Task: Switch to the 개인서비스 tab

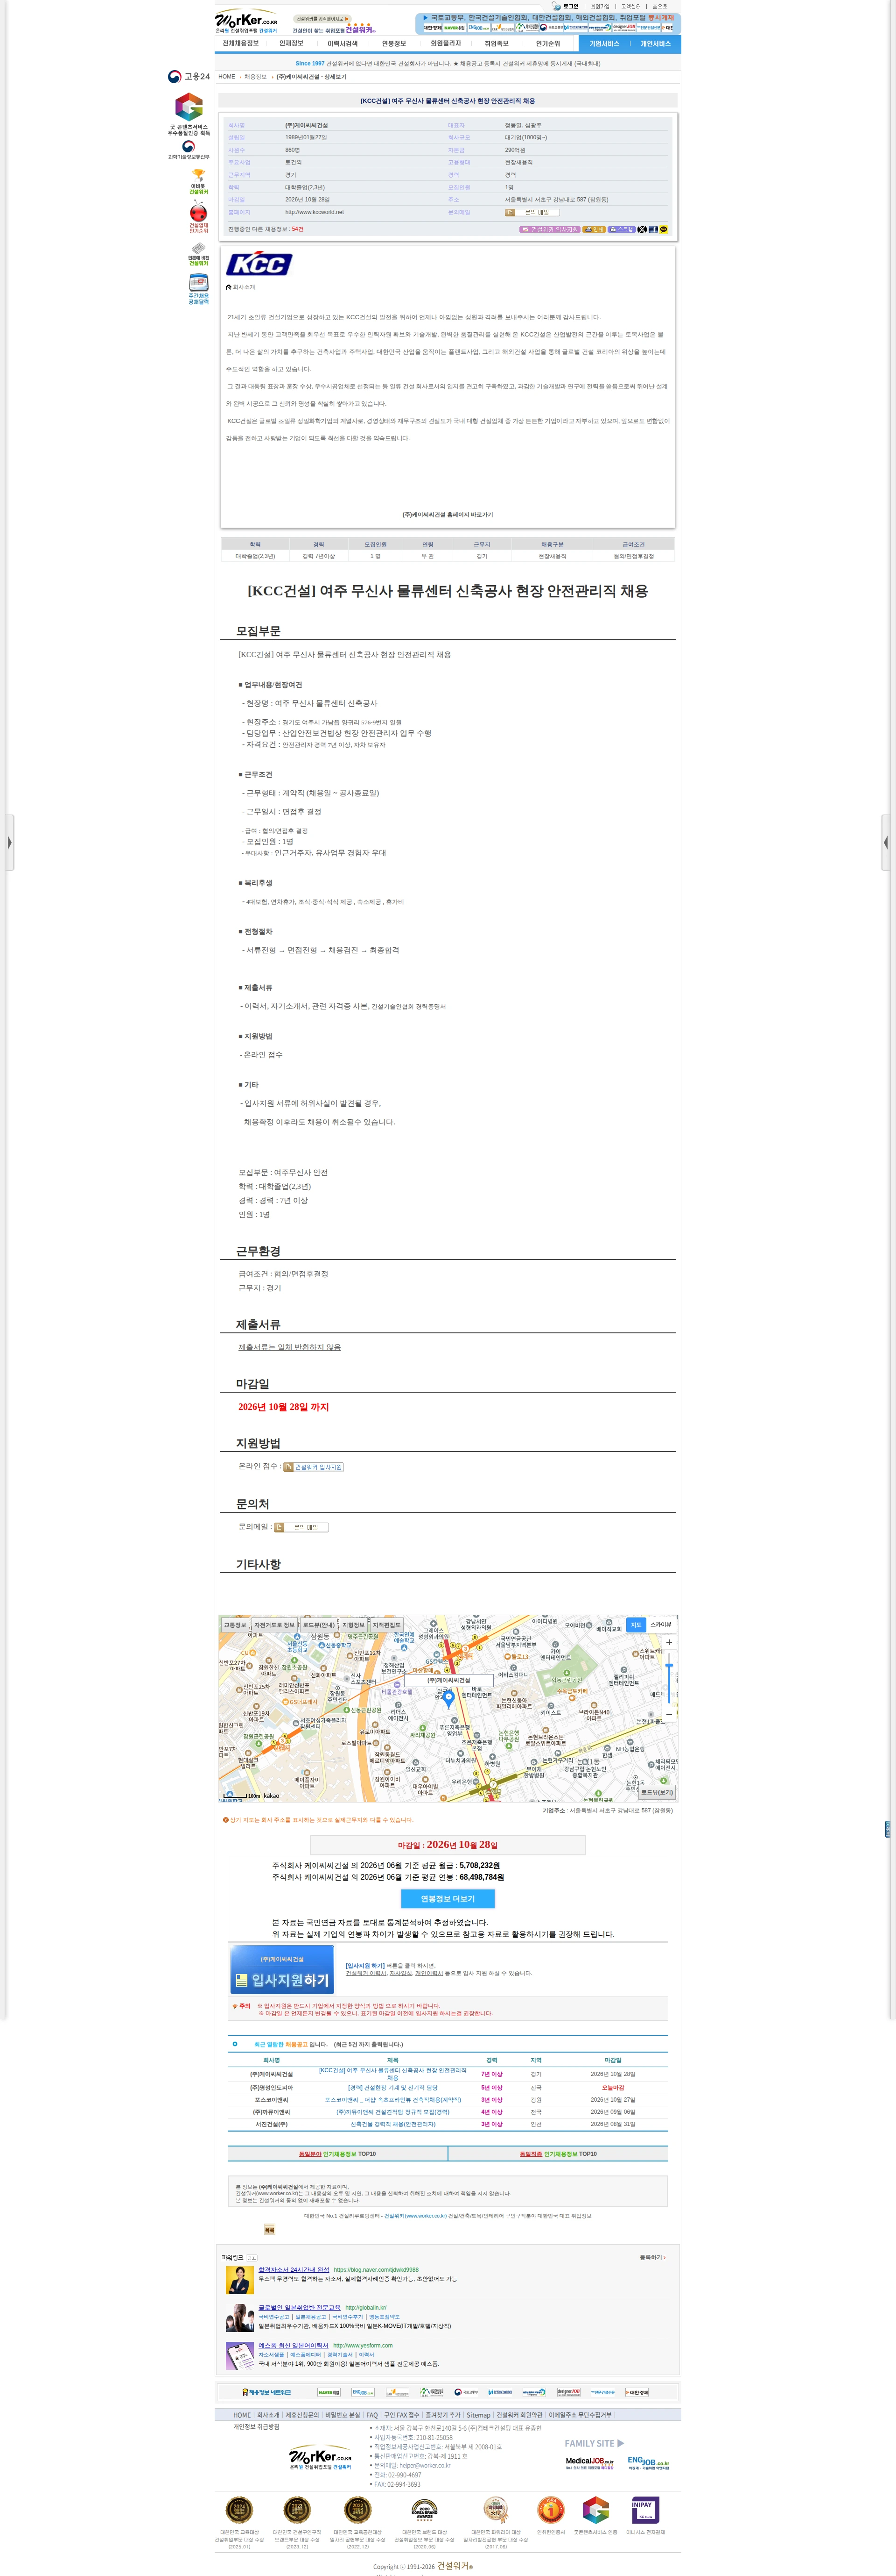Action: [x=655, y=44]
